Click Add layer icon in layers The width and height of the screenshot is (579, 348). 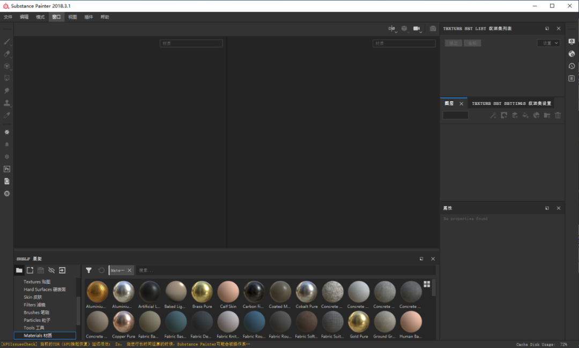[515, 116]
